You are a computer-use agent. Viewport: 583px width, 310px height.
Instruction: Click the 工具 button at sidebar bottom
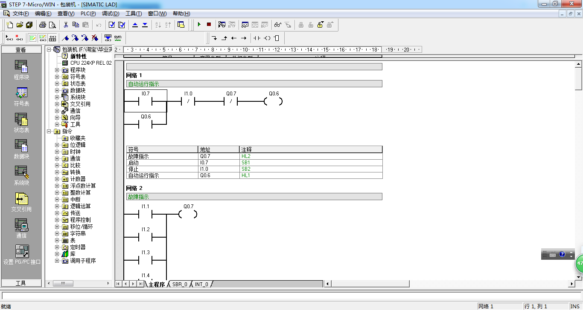coord(21,283)
